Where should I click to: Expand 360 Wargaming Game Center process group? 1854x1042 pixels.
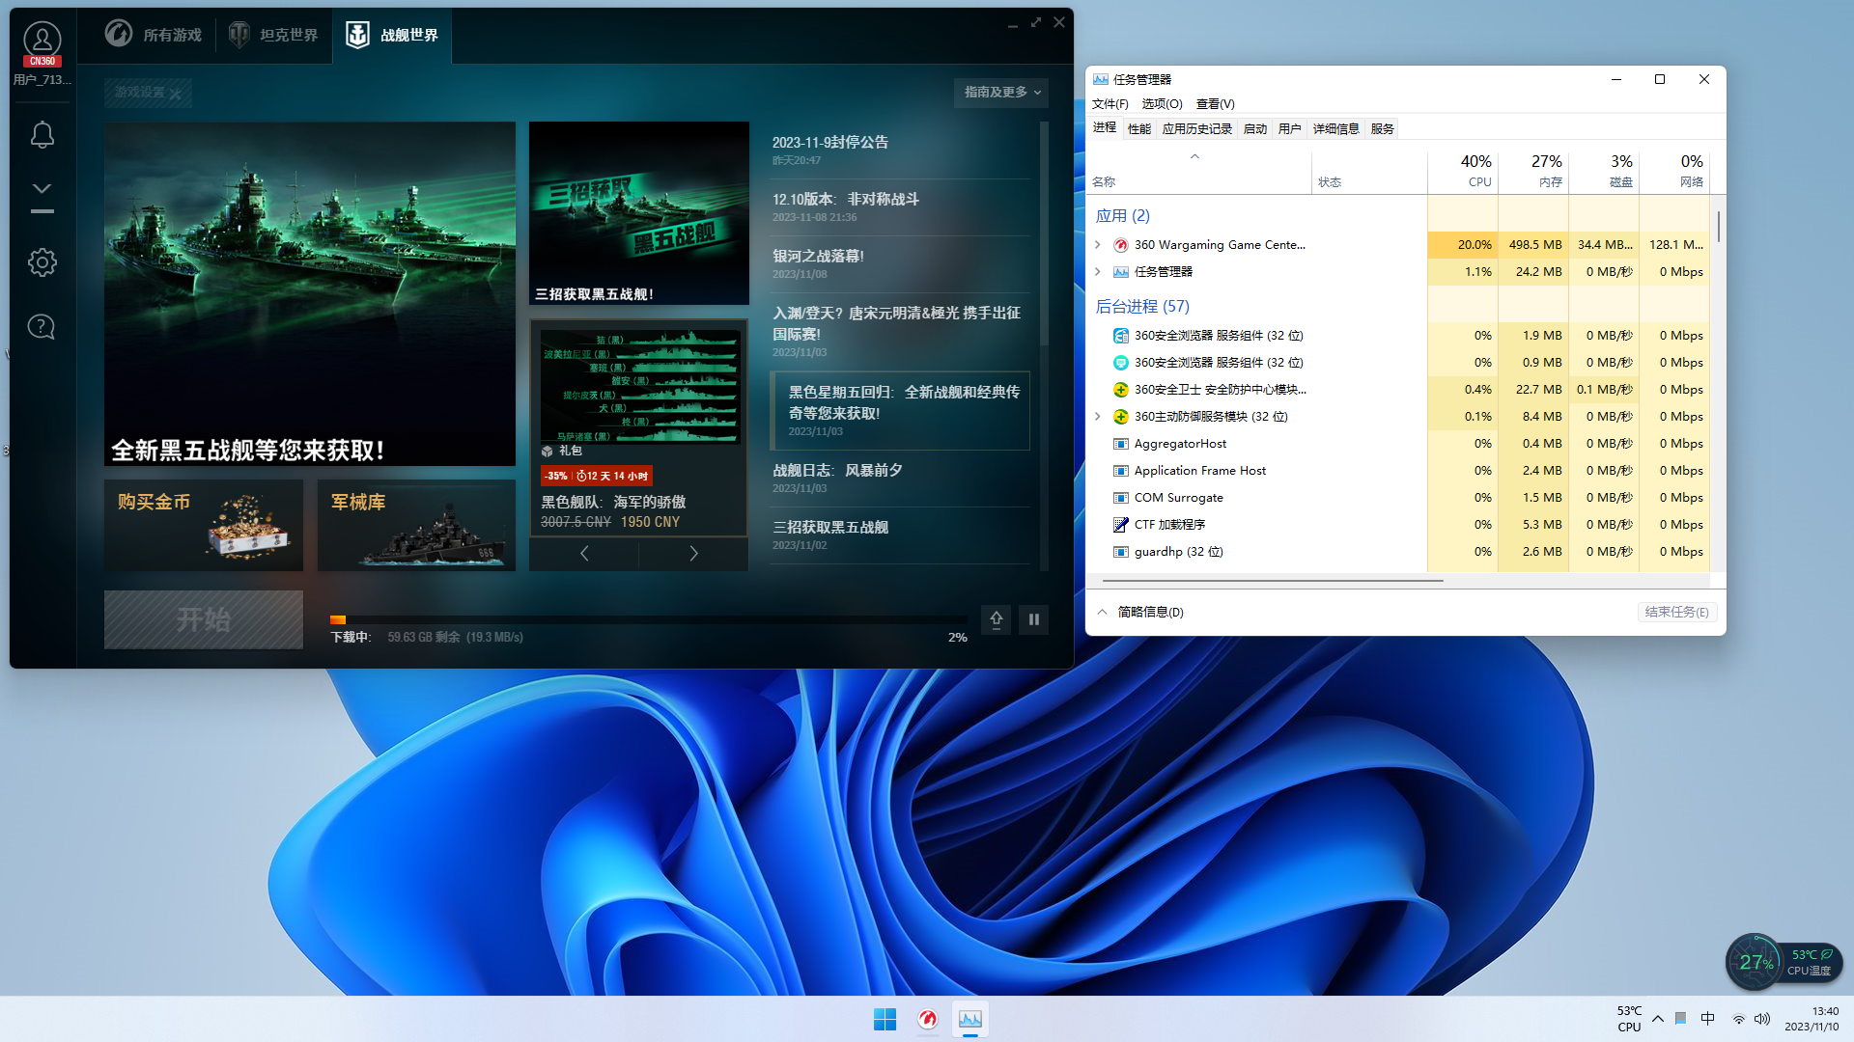[1098, 245]
